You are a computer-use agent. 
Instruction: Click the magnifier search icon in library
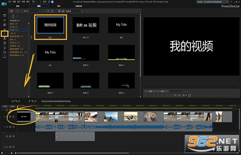(x=82, y=11)
